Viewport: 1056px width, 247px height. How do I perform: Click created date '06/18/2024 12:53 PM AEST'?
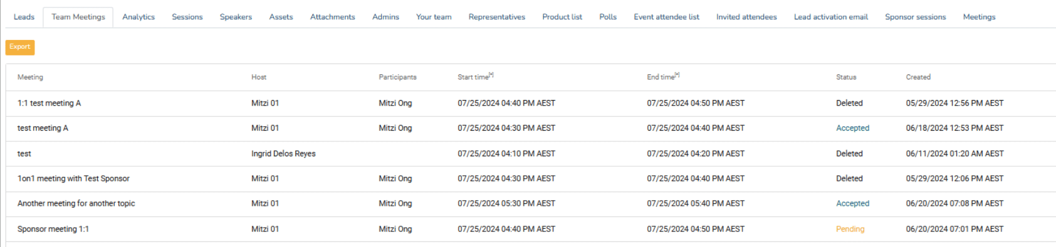pos(954,128)
